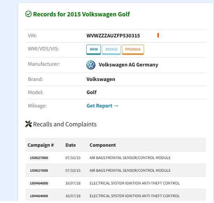Click the Campaign # column header

[41, 145]
